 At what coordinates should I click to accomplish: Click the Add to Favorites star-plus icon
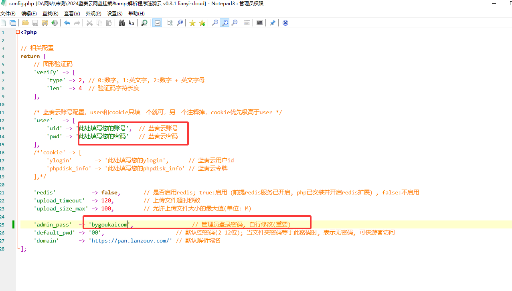point(202,23)
